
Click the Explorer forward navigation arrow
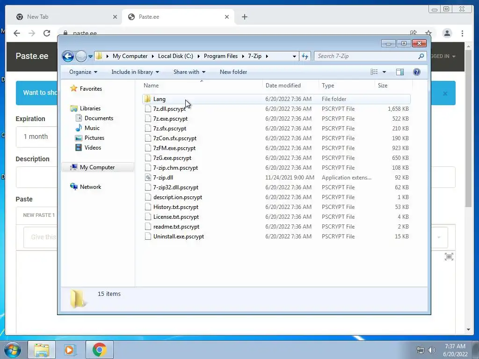point(81,56)
